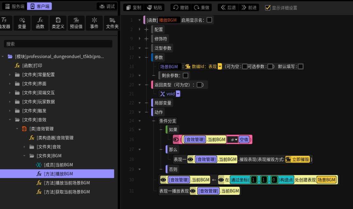353x209 pixels.
Task: Click the 否则 block label
Action: tap(173, 169)
